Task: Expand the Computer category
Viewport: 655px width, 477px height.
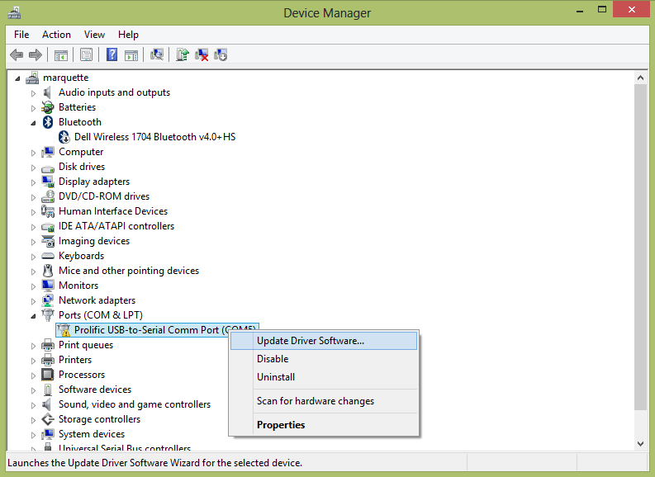Action: (x=33, y=153)
